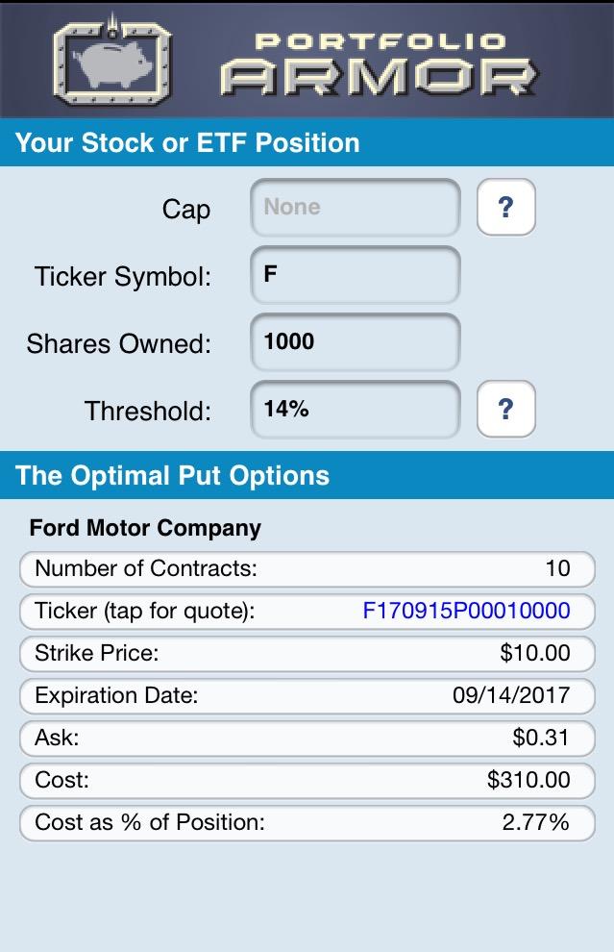Tap the Ticker (tap for quote) label
Viewport: 614px width, 952px height.
coord(144,611)
